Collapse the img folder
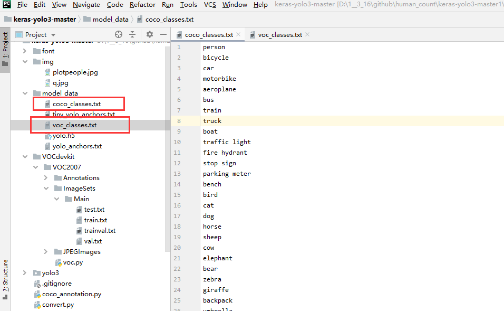Image resolution: width=504 pixels, height=311 pixels. point(25,61)
